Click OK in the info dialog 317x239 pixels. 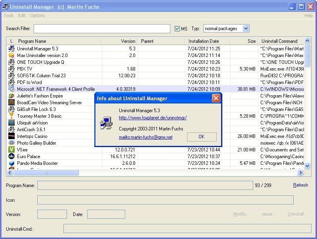click(202, 137)
